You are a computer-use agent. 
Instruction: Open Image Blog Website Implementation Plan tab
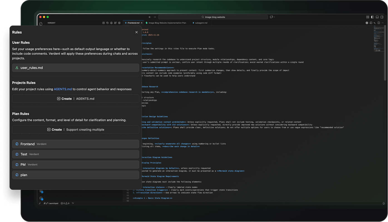pyautogui.click(x=167, y=23)
